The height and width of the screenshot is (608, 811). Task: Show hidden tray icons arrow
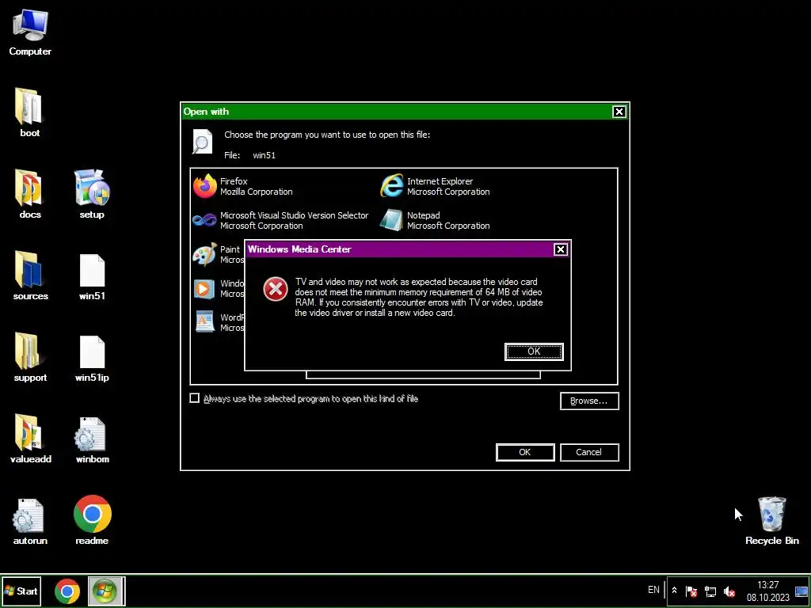click(x=674, y=591)
